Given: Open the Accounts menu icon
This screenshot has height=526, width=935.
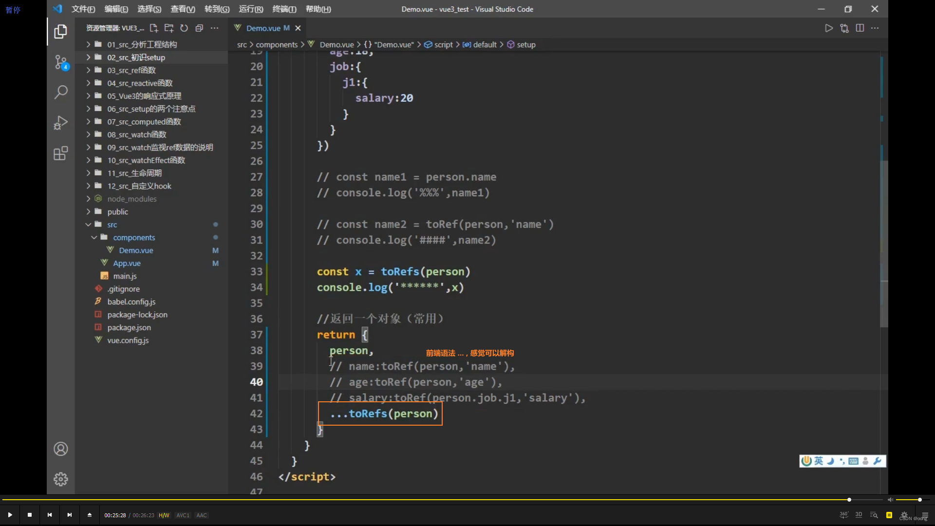Looking at the screenshot, I should (x=61, y=449).
